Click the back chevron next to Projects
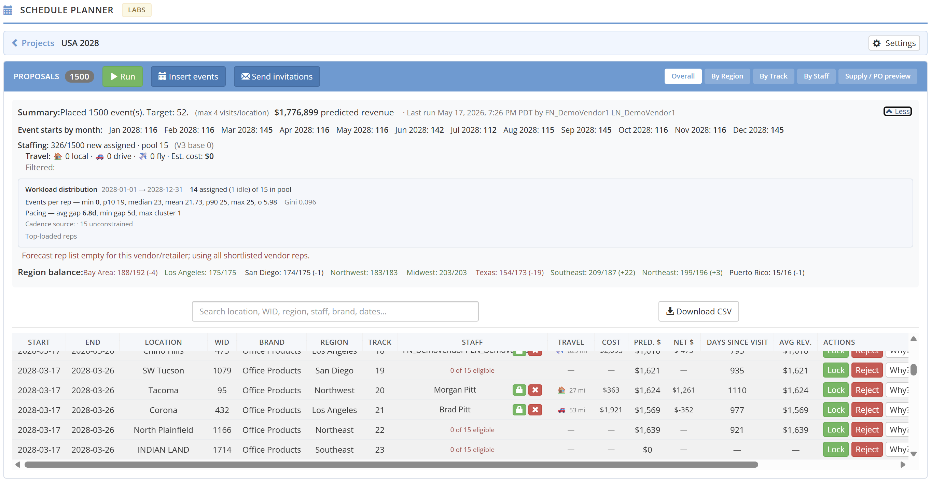 tap(15, 43)
